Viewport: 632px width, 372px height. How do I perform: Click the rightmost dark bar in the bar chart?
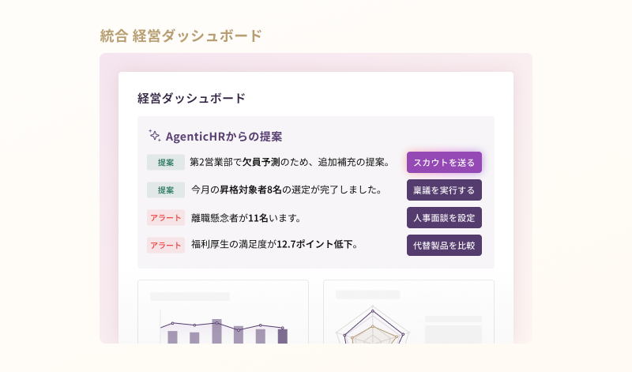point(283,336)
